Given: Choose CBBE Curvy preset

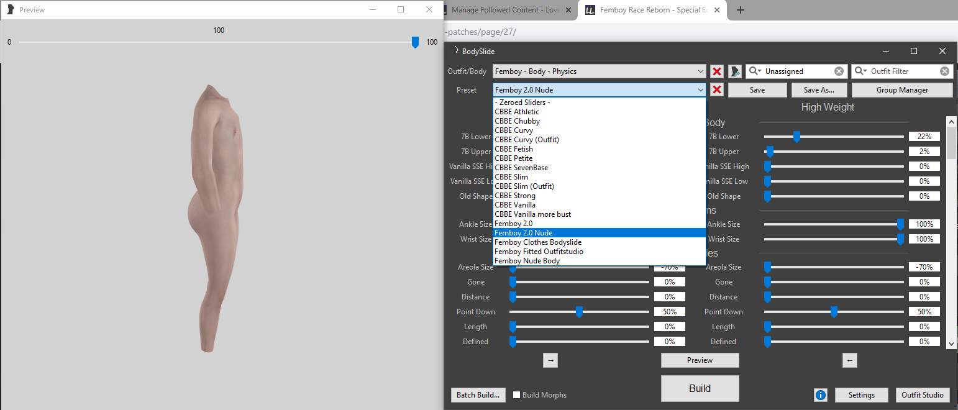Looking at the screenshot, I should [x=599, y=130].
